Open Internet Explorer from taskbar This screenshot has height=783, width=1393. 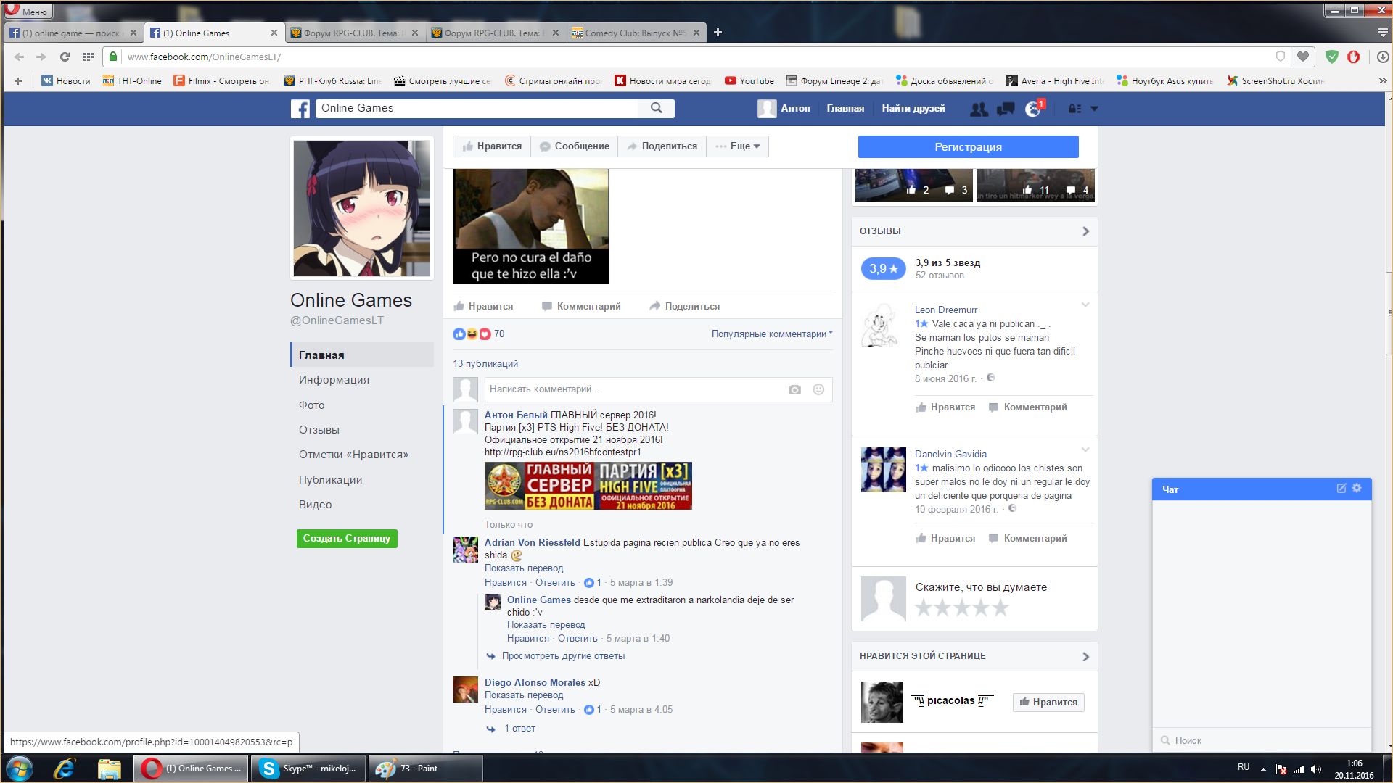65,768
